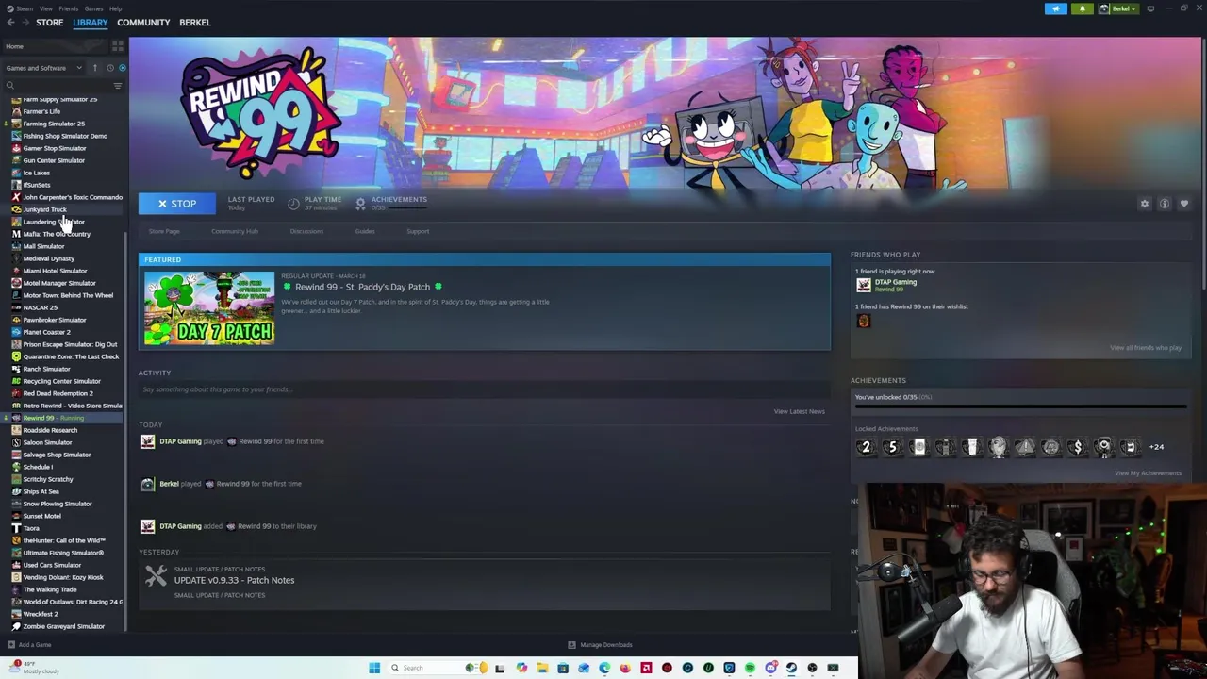Click the achievements progress bar
1207x679 pixels.
point(1020,407)
